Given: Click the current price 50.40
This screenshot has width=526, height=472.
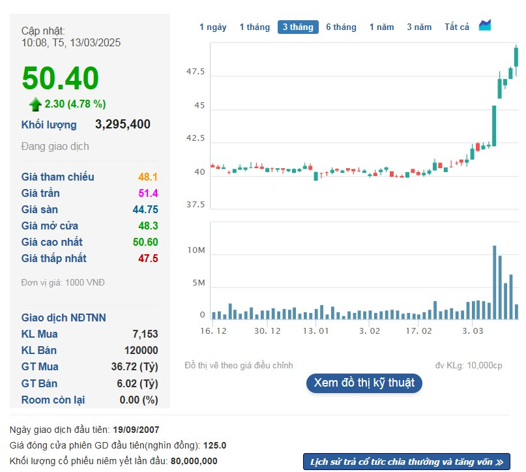Looking at the screenshot, I should [x=61, y=78].
